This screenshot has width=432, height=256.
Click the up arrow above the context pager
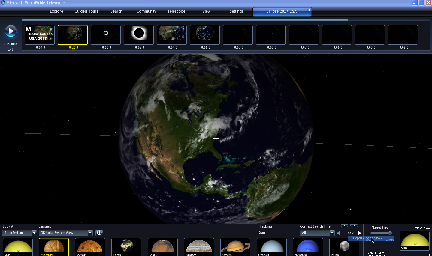click(x=344, y=225)
